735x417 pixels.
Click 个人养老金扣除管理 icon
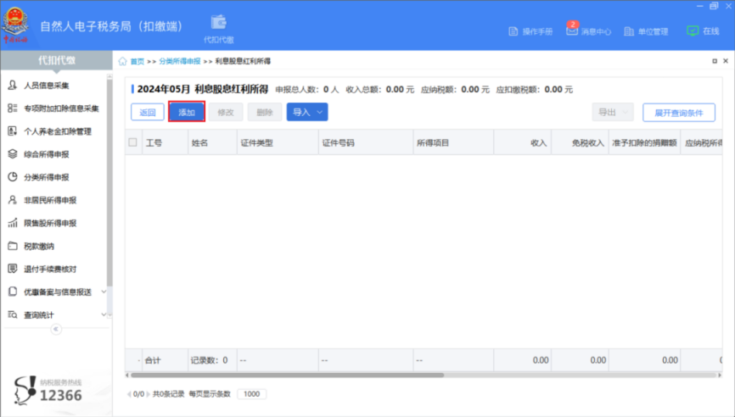pos(13,131)
